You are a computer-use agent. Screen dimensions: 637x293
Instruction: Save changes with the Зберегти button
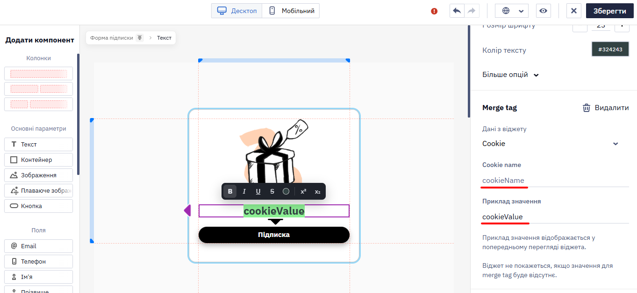[610, 11]
